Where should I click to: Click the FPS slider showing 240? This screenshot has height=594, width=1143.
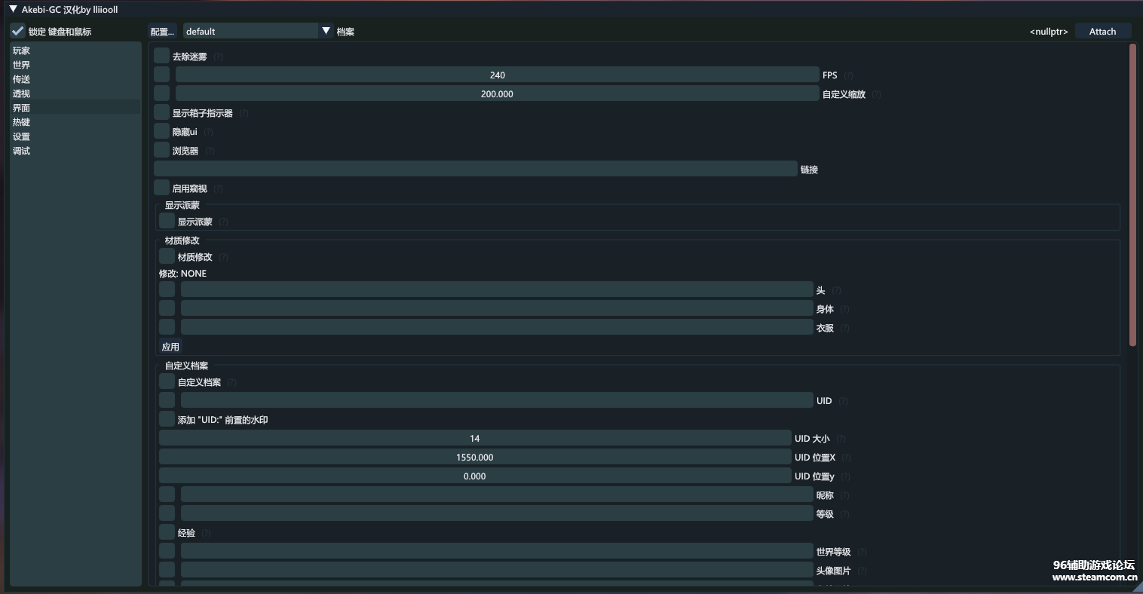point(497,75)
